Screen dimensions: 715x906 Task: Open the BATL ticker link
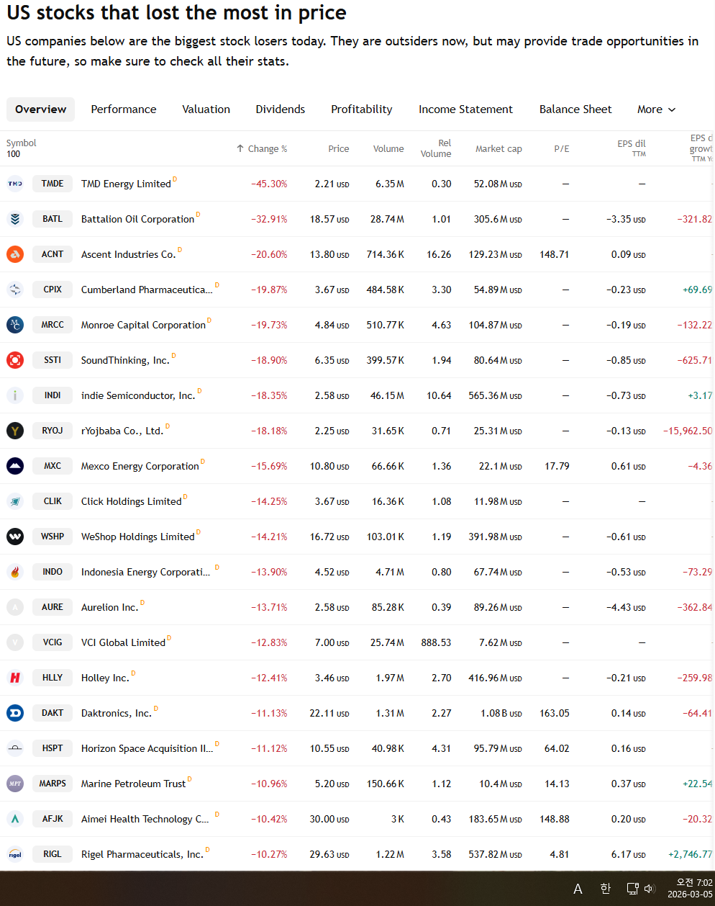53,219
